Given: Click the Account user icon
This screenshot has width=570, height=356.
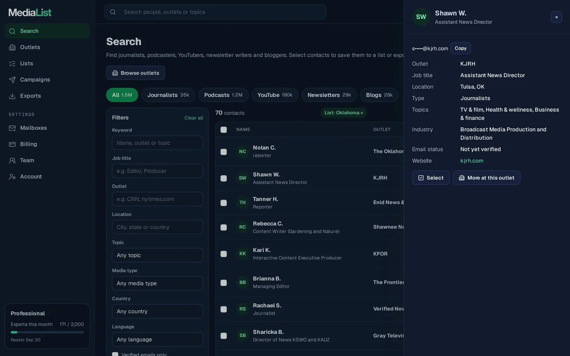Looking at the screenshot, I should coord(12,177).
